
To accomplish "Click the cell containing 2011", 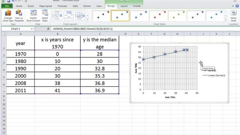I will click(x=21, y=90).
